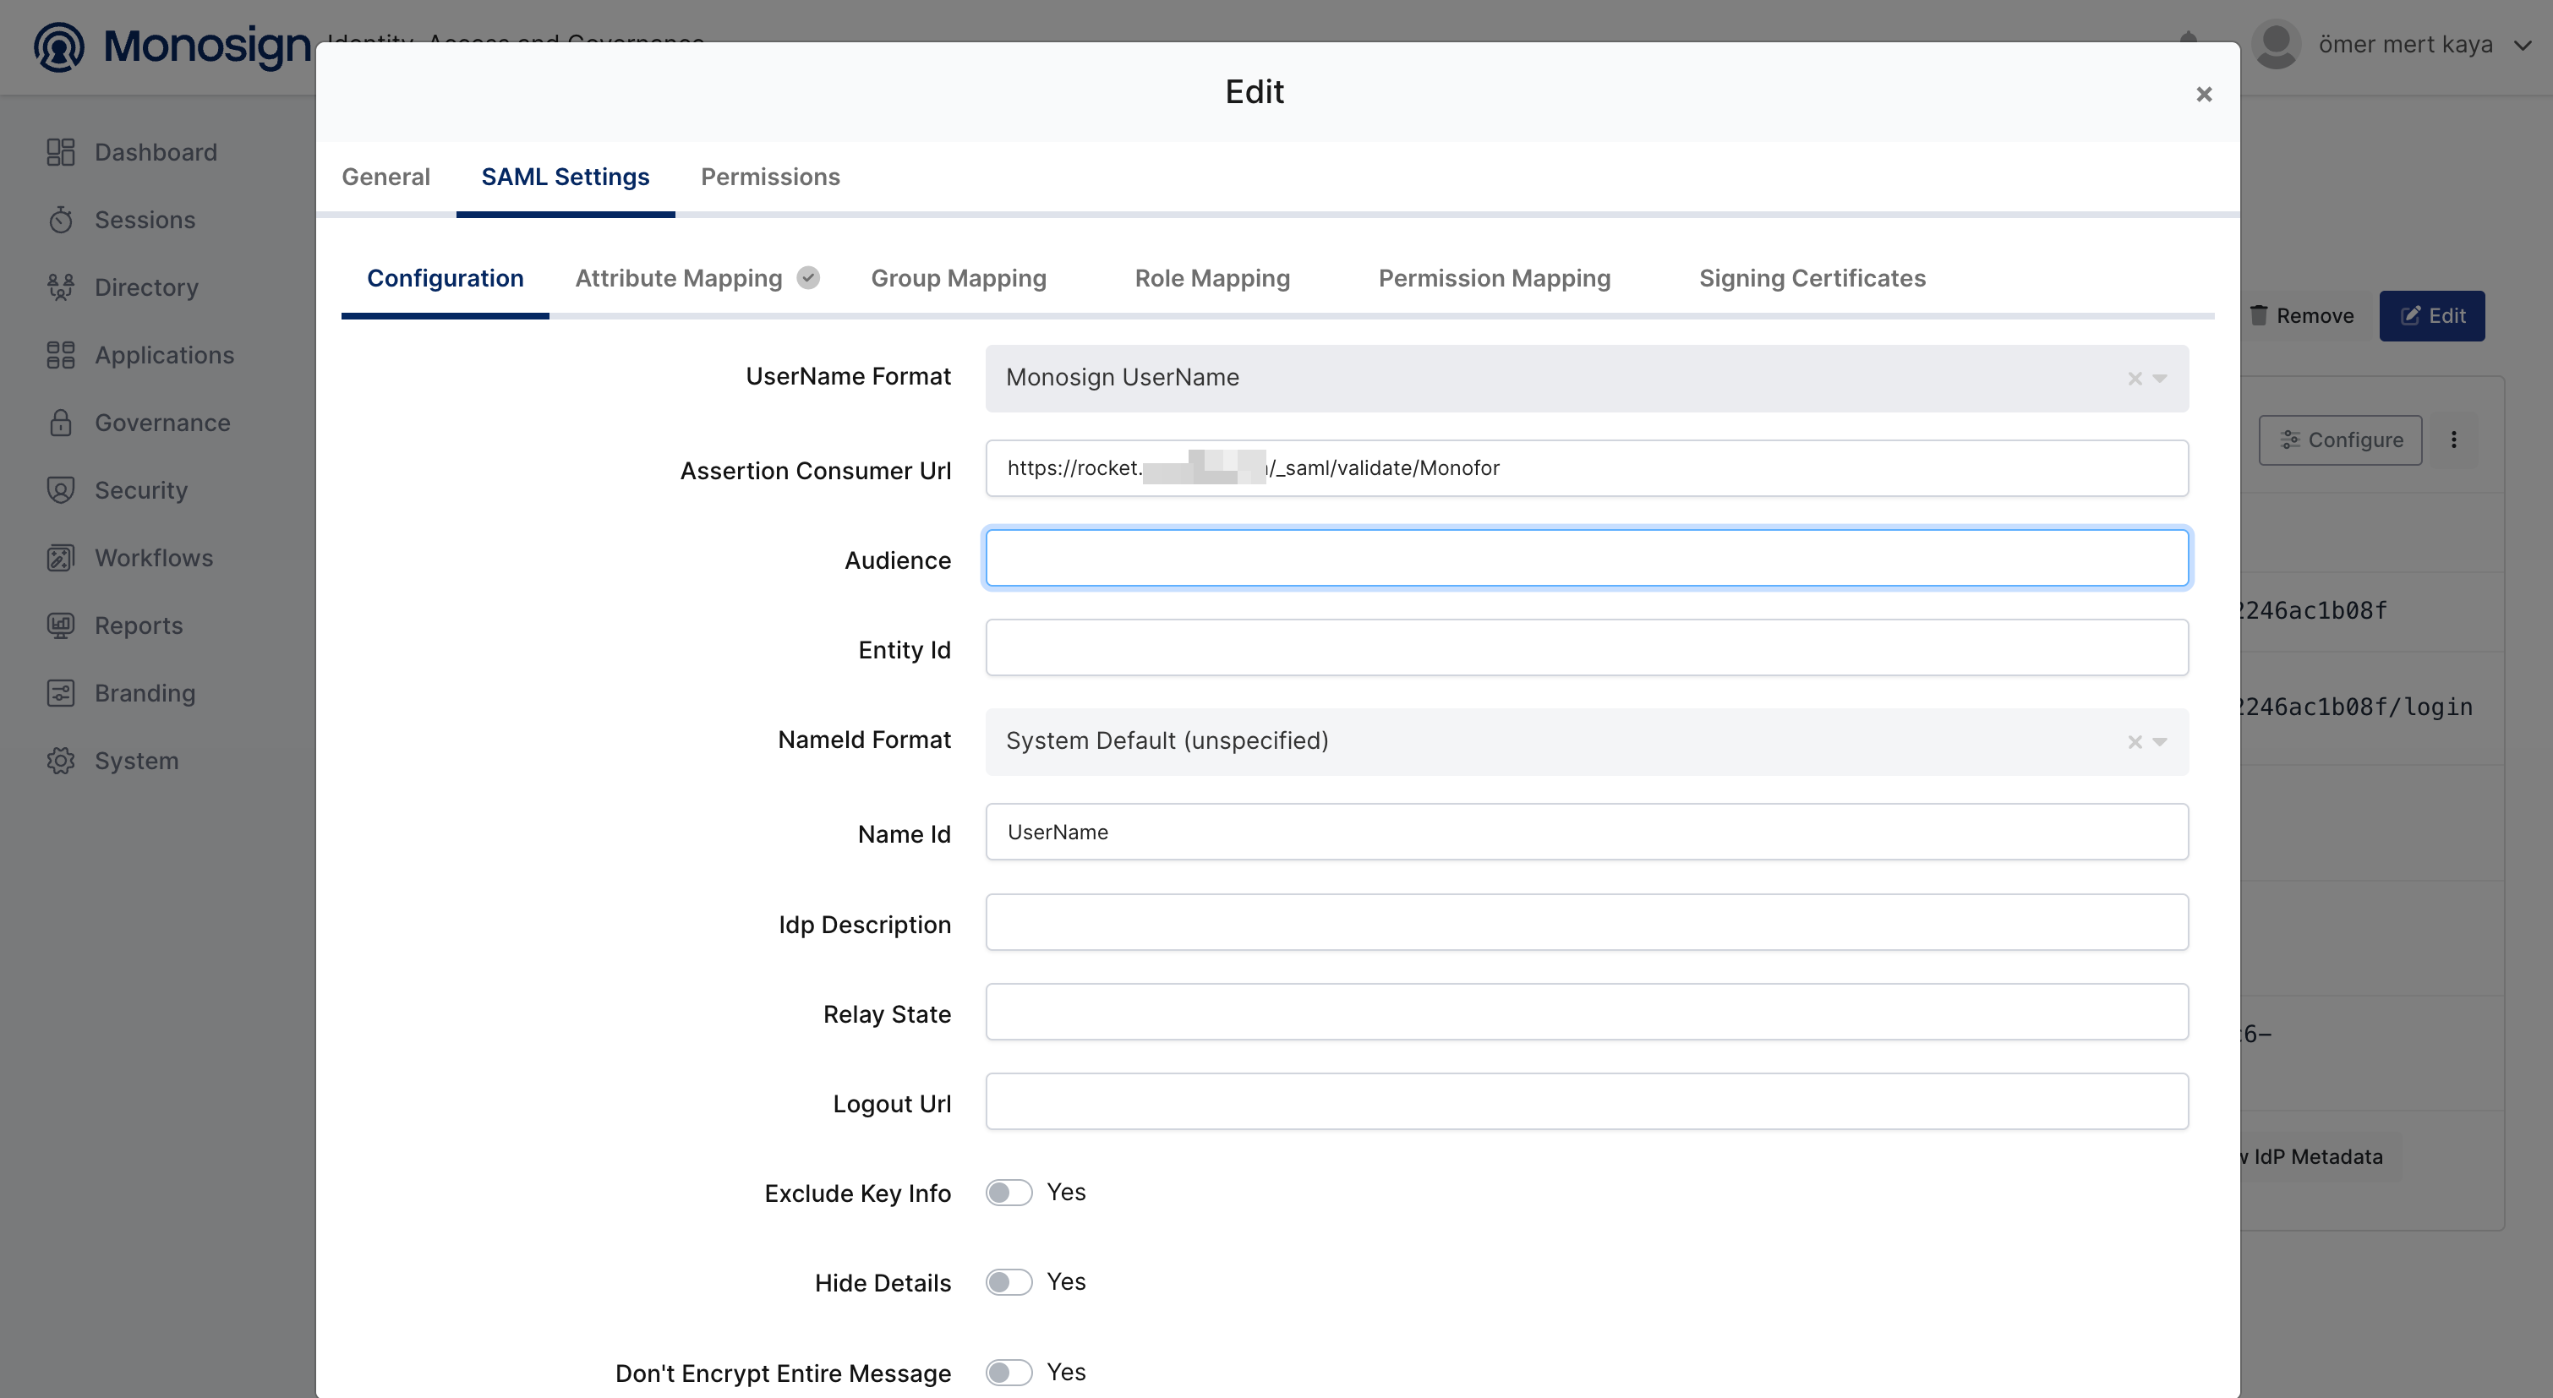2553x1398 pixels.
Task: Open Dashboard icon in sidebar
Action: click(61, 151)
